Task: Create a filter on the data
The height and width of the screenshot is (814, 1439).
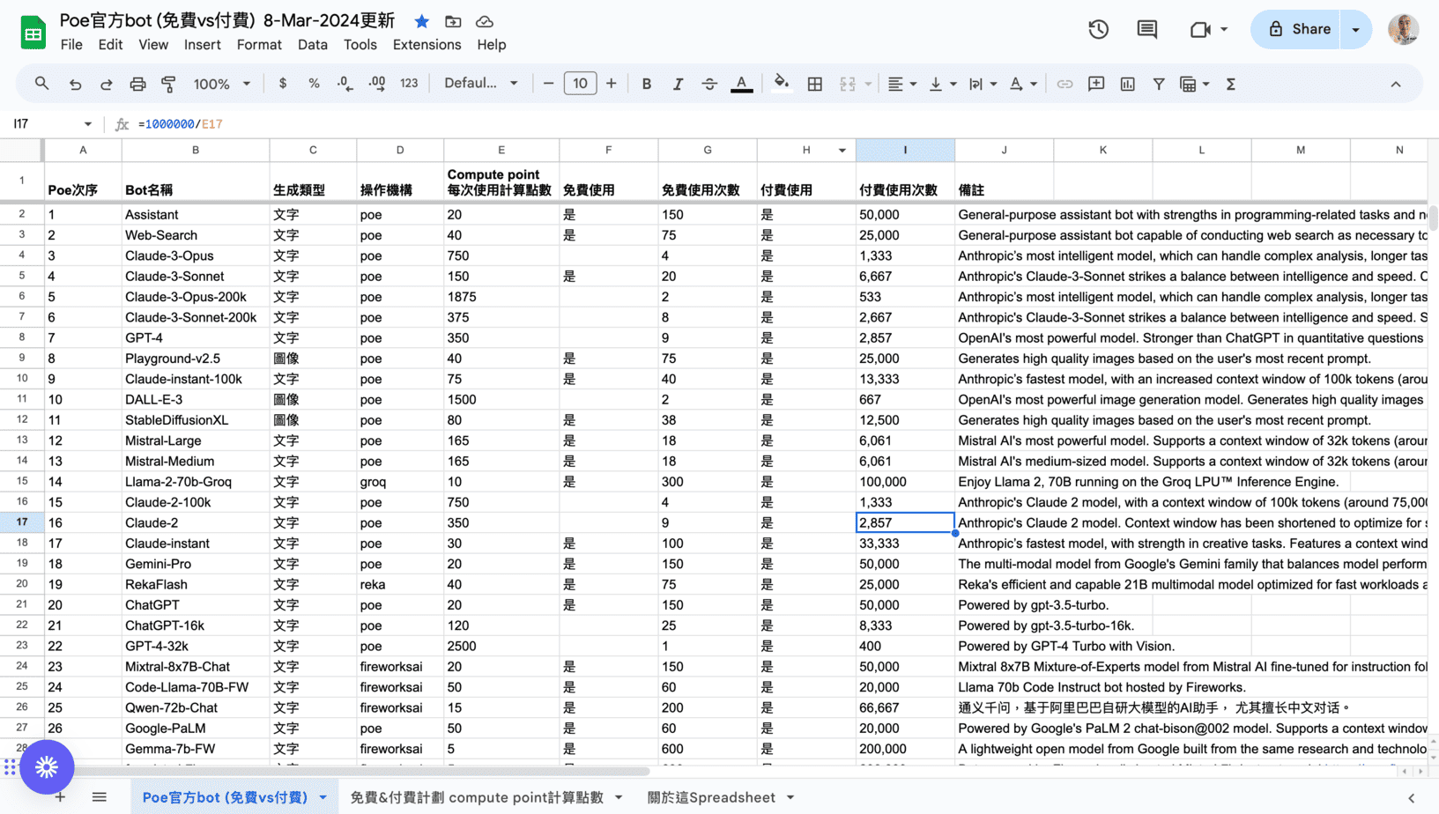Action: (x=1159, y=84)
